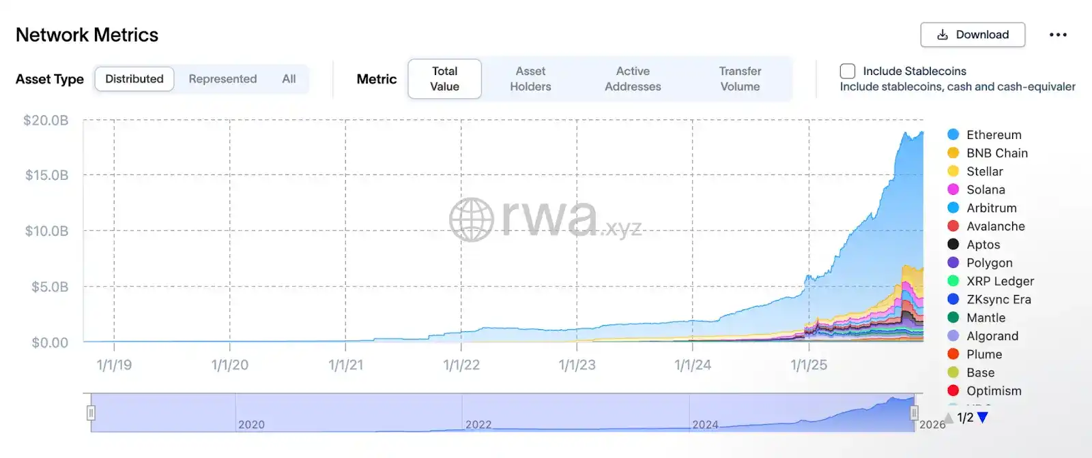Image resolution: width=1092 pixels, height=458 pixels.
Task: Hide the BNB Chain series
Action: tap(996, 153)
